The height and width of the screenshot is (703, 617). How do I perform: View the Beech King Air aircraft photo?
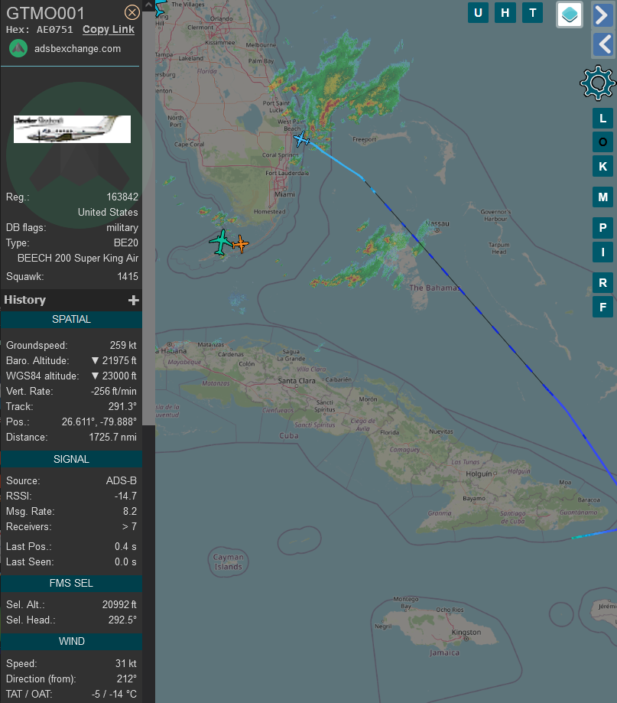pyautogui.click(x=72, y=129)
